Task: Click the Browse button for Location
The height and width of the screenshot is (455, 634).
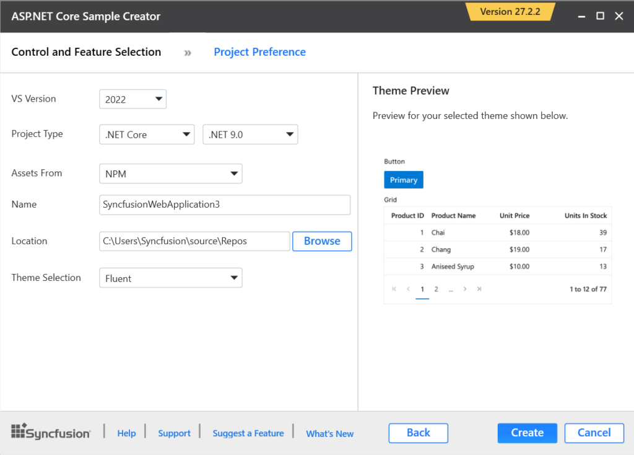Action: point(322,241)
